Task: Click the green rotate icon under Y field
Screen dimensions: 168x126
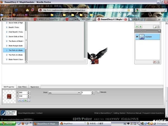Action: pos(25,100)
